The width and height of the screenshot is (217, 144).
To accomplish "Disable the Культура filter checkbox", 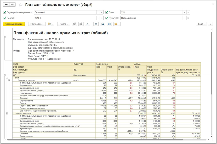I will pyautogui.click(x=107, y=18).
